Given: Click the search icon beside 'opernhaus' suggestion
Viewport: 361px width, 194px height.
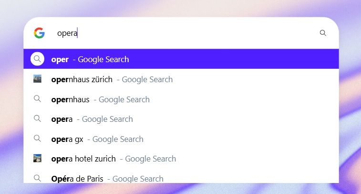Looking at the screenshot, I should click(37, 99).
